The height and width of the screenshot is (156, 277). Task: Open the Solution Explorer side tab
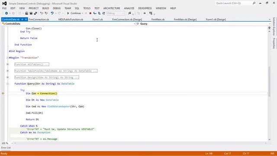click(274, 26)
